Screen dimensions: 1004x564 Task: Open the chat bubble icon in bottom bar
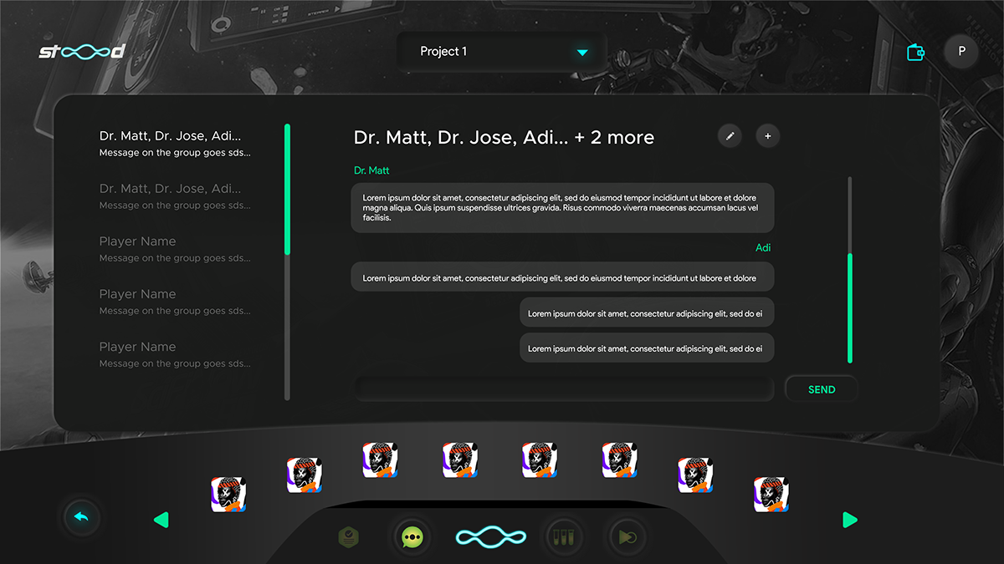click(x=412, y=537)
